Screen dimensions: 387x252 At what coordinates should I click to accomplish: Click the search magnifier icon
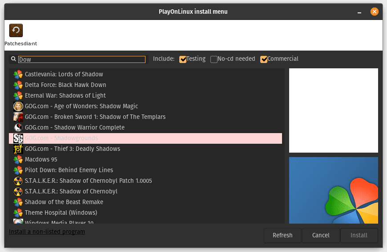pos(13,59)
